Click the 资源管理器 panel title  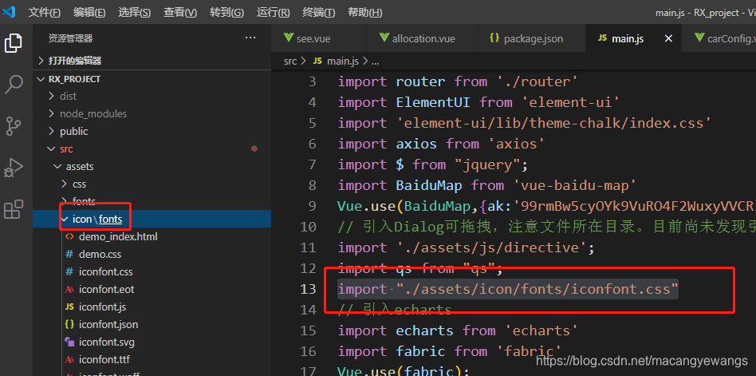tap(70, 38)
